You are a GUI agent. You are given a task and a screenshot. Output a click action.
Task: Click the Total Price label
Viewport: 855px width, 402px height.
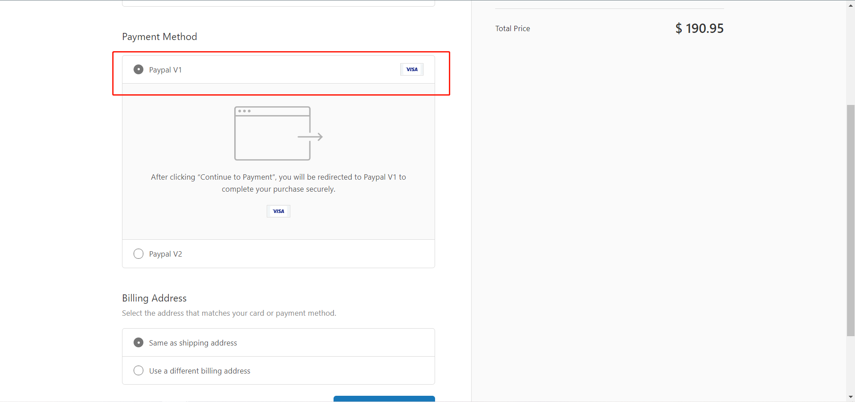[513, 28]
